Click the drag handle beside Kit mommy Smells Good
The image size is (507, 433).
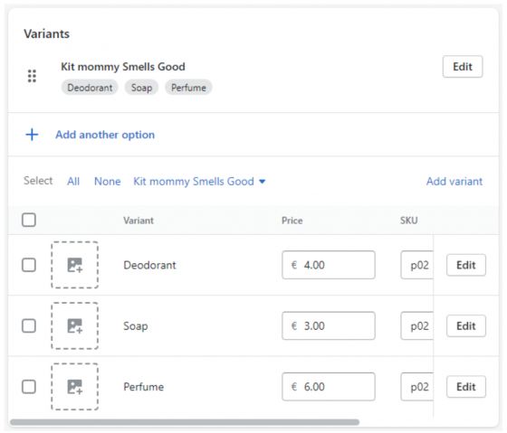(x=32, y=76)
